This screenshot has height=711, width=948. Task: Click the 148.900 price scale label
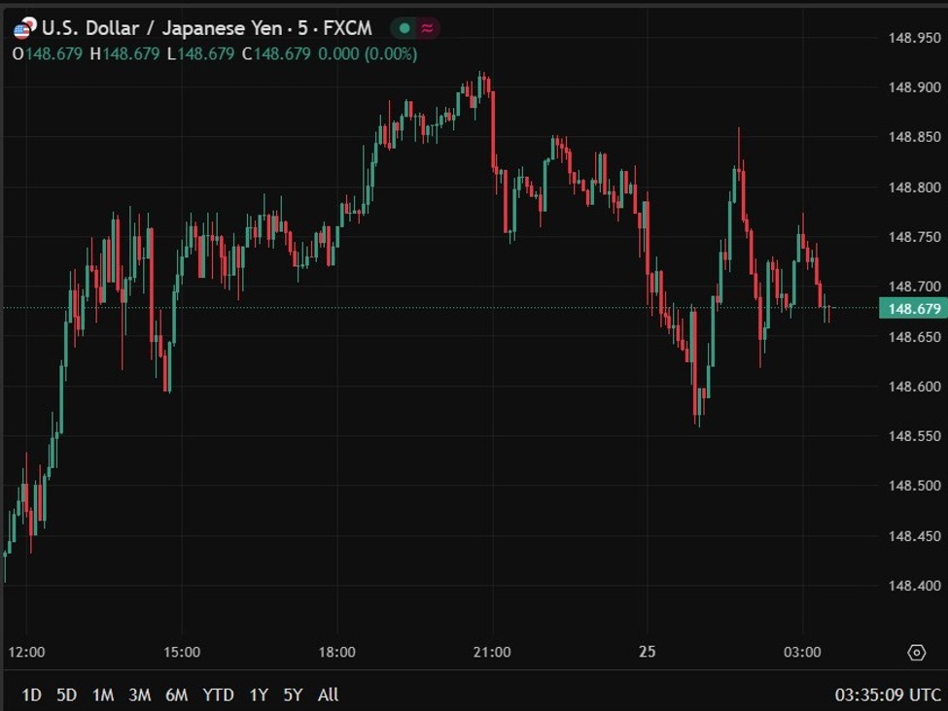(914, 87)
